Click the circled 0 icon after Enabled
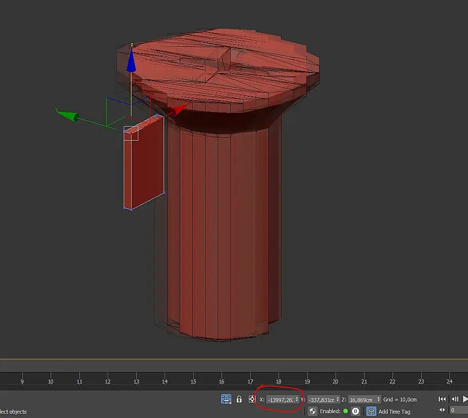Viewport: 468px width, 418px height. point(356,411)
